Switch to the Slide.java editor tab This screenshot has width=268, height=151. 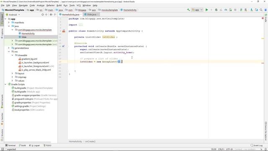91,15
